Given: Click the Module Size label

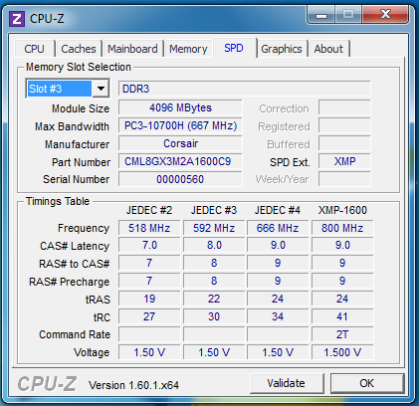Looking at the screenshot, I should coord(81,108).
